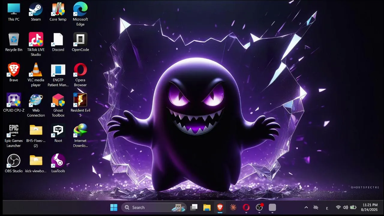Open the clock and date flyout
This screenshot has width=384, height=216.
pyautogui.click(x=370, y=207)
